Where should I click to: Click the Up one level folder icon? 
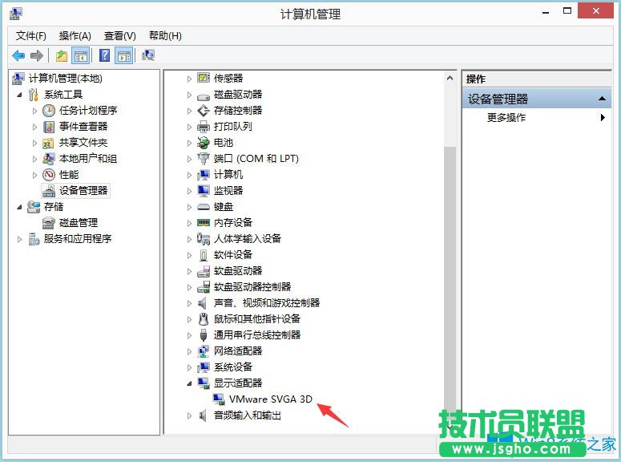62,55
